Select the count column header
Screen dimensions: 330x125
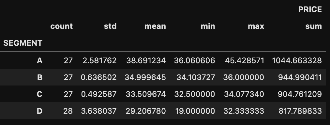click(x=61, y=26)
